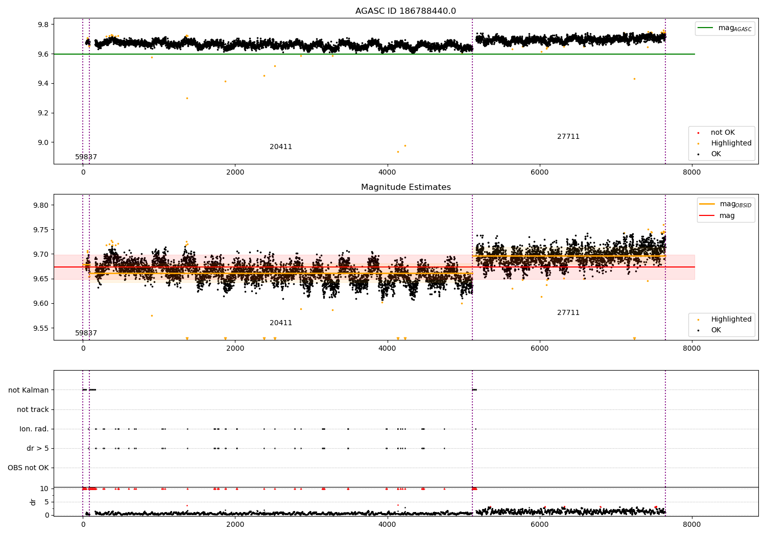Click the green line swatch in the top legend
Image resolution: width=766 pixels, height=536 pixels.
click(x=706, y=28)
